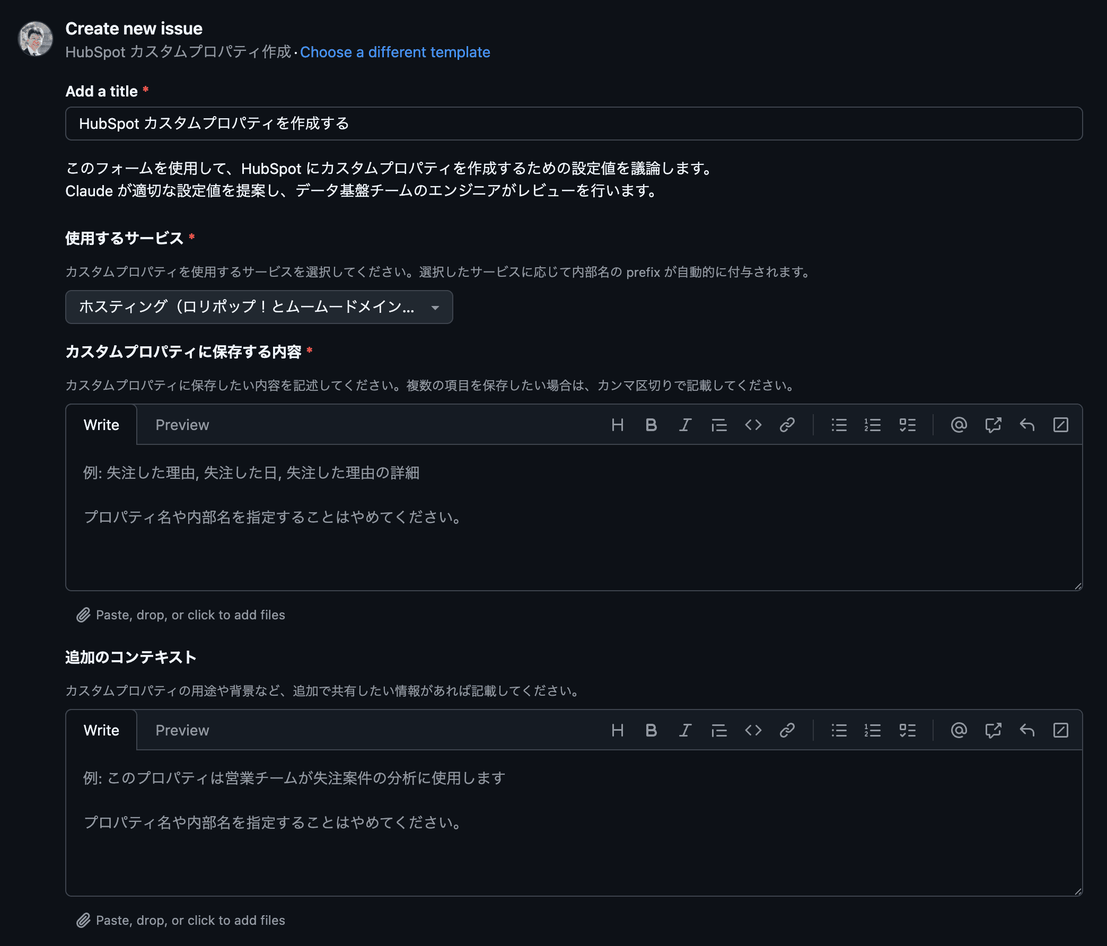Image resolution: width=1107 pixels, height=946 pixels.
Task: Insert a numbered list in the first editor
Action: pyautogui.click(x=873, y=425)
